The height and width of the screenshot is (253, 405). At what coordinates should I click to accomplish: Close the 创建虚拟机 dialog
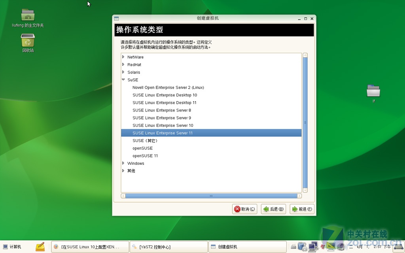312,19
